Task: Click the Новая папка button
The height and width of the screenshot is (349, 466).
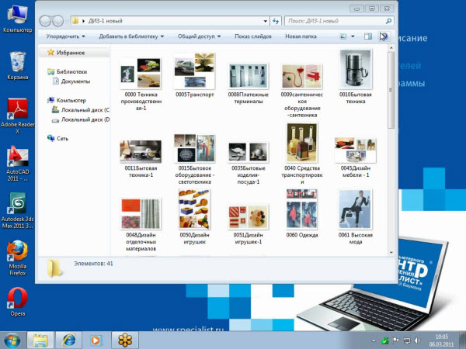Action: (x=301, y=36)
